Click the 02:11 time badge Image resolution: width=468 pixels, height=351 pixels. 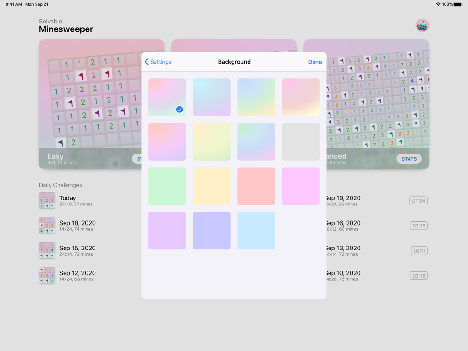pyautogui.click(x=419, y=251)
